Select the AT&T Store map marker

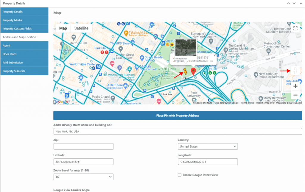click(x=125, y=85)
